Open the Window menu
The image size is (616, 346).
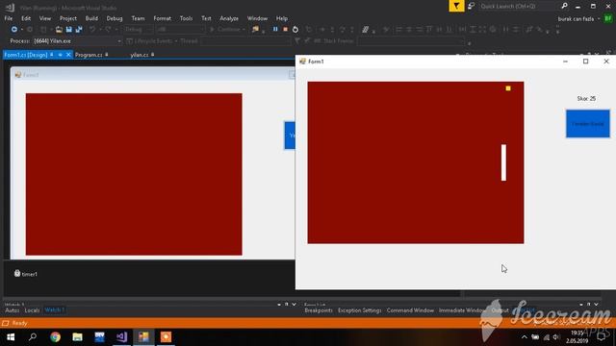tap(257, 18)
